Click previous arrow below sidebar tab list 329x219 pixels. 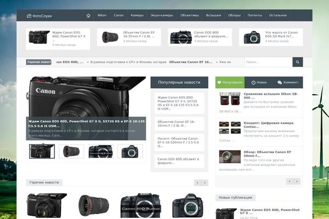(290, 181)
